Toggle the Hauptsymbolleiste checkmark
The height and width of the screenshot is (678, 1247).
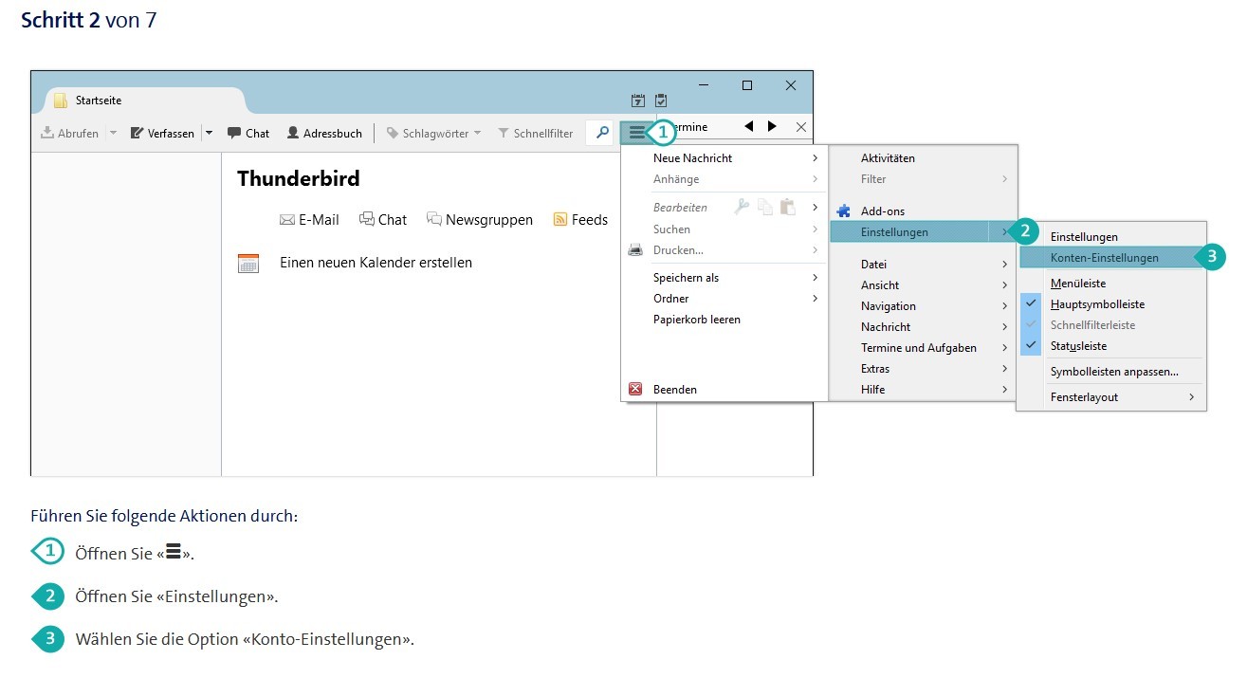[1031, 304]
